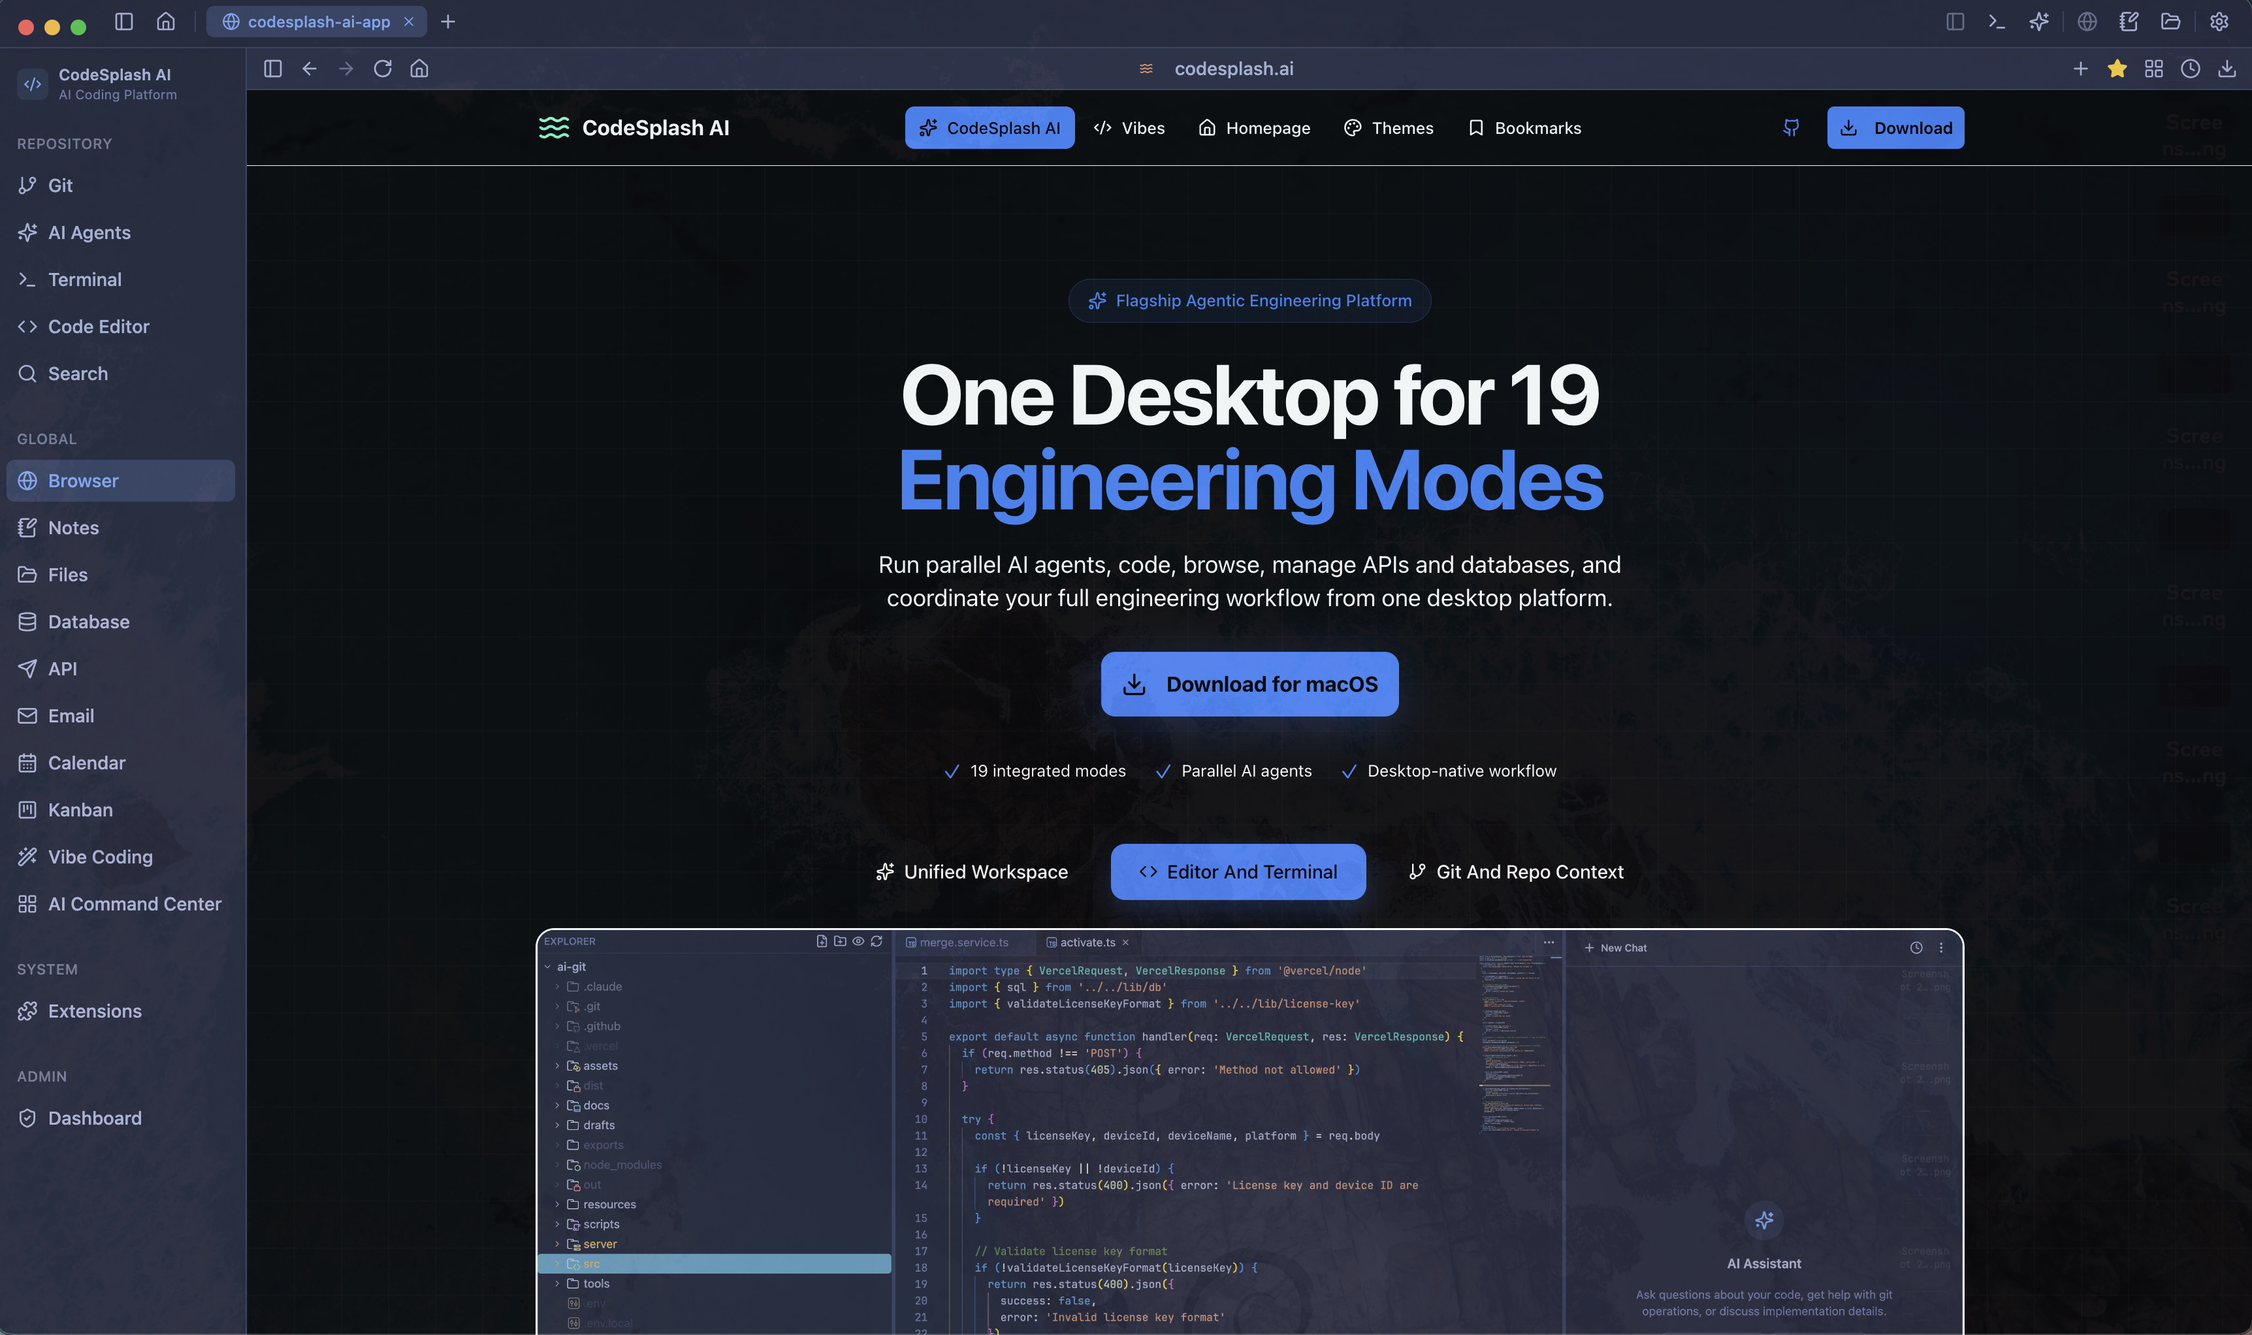
Task: Create a new file in the Explorer
Action: point(821,941)
